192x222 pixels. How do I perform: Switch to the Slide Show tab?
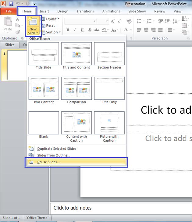137,11
